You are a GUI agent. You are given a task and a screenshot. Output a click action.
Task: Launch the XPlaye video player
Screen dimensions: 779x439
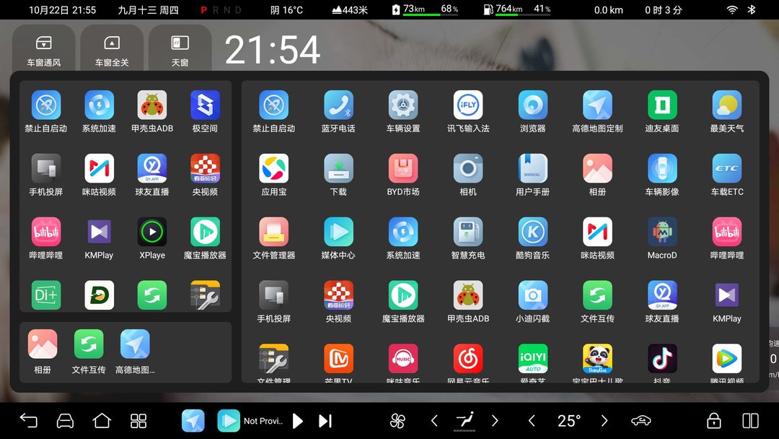[x=152, y=232]
